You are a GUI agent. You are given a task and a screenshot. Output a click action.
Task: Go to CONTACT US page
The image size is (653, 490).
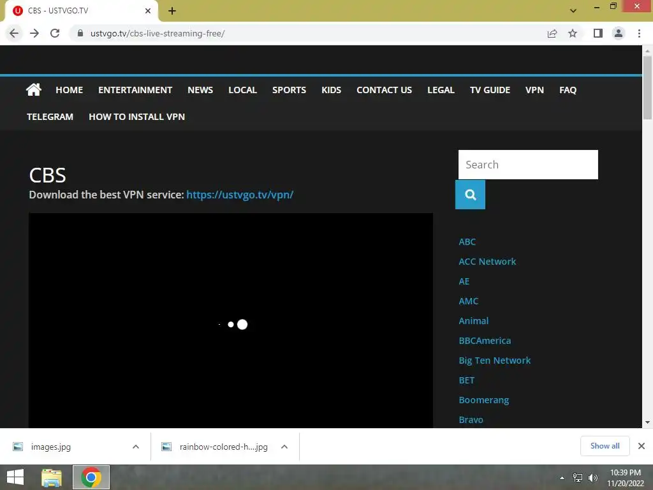coord(384,90)
